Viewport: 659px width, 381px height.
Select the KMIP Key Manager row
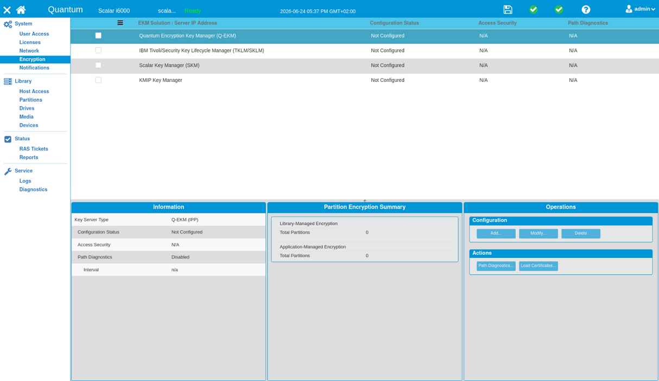tap(365, 80)
